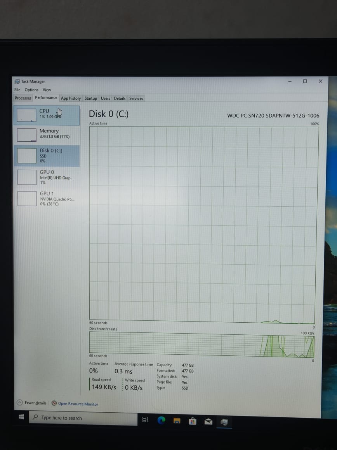Click the WDC PC SN720 model name
Viewport: 337px width, 450px height.
(x=273, y=116)
